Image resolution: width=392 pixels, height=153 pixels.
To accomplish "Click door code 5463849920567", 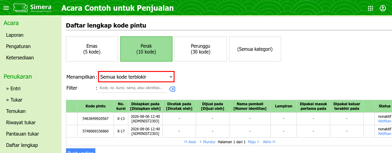I will click(x=96, y=119).
